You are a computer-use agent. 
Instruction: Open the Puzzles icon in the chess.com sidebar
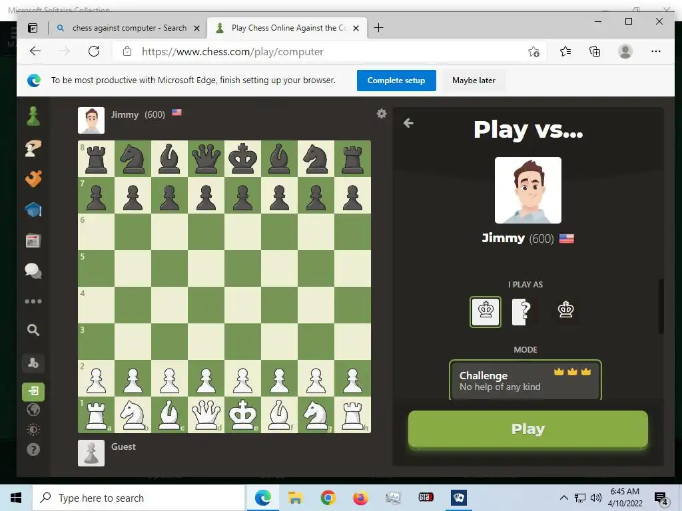click(33, 178)
